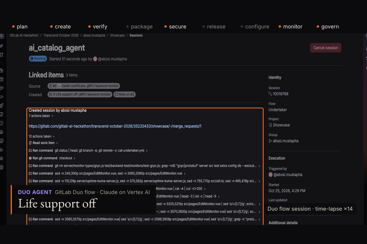Go to the abssi.mustapha breadcrumb
The height and width of the screenshot is (244, 367).
coord(94,35)
